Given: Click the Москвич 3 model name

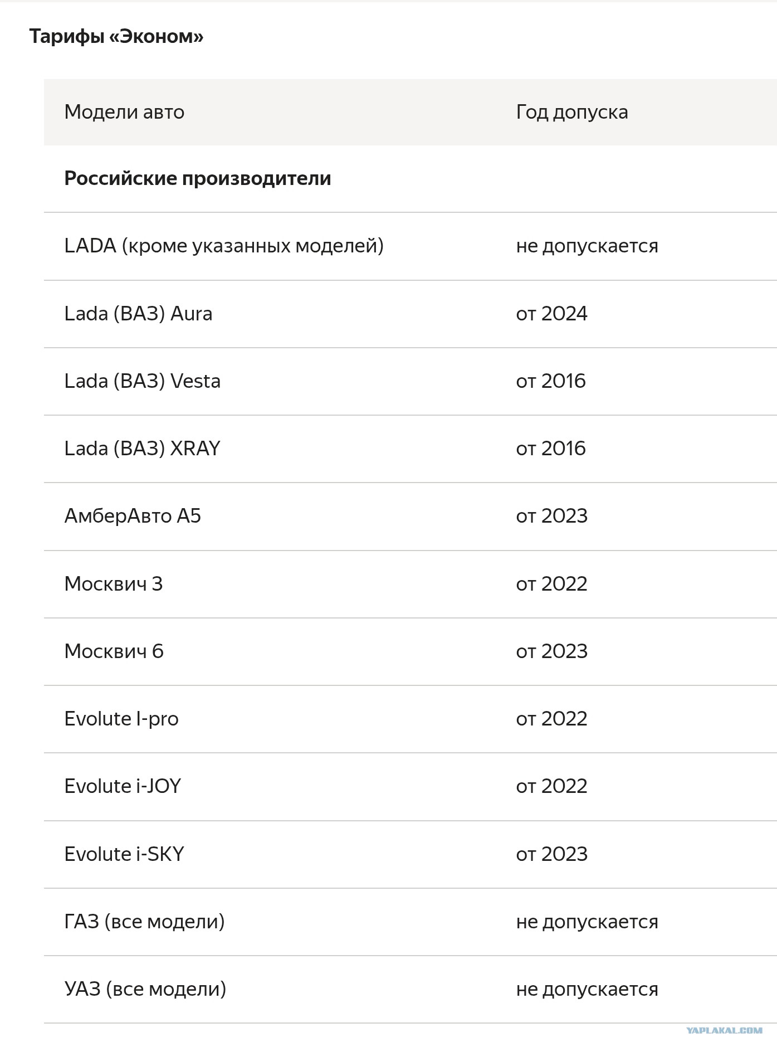Looking at the screenshot, I should [x=114, y=584].
